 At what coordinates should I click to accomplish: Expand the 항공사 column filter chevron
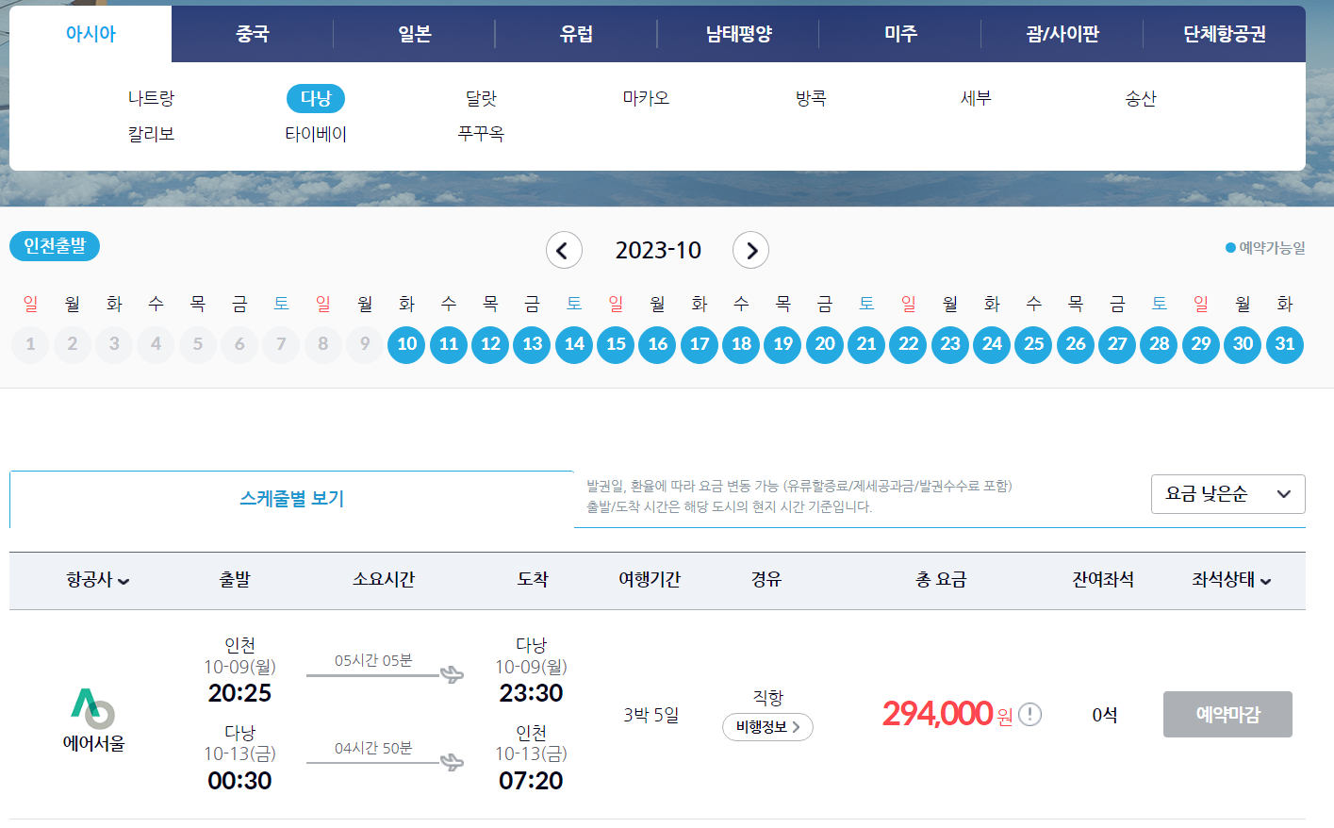[x=124, y=581]
